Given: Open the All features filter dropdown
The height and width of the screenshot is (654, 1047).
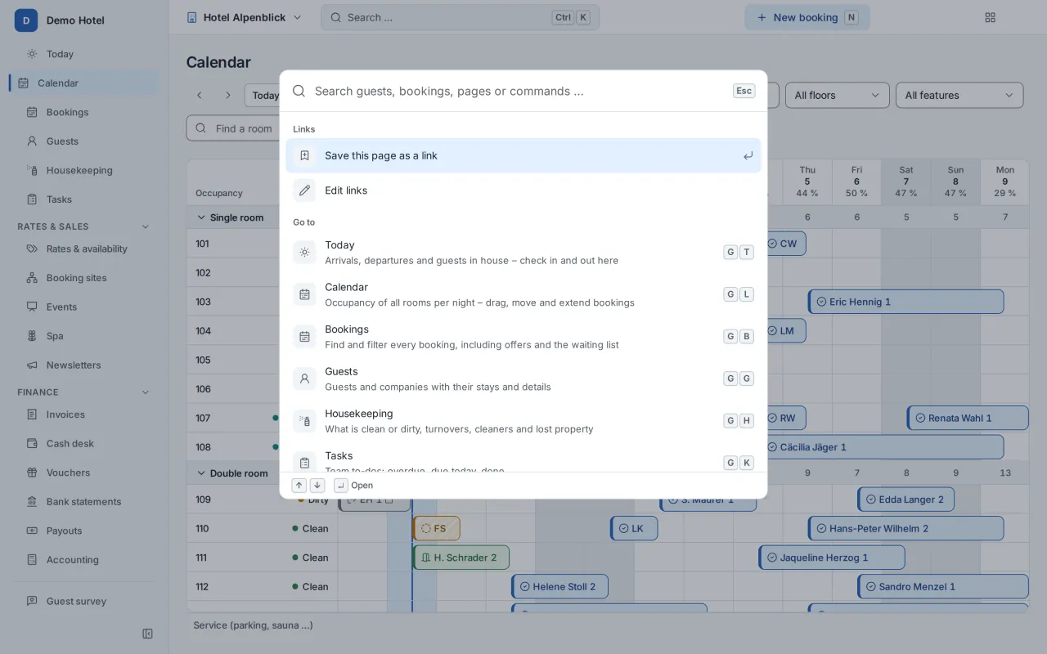Looking at the screenshot, I should [x=959, y=95].
